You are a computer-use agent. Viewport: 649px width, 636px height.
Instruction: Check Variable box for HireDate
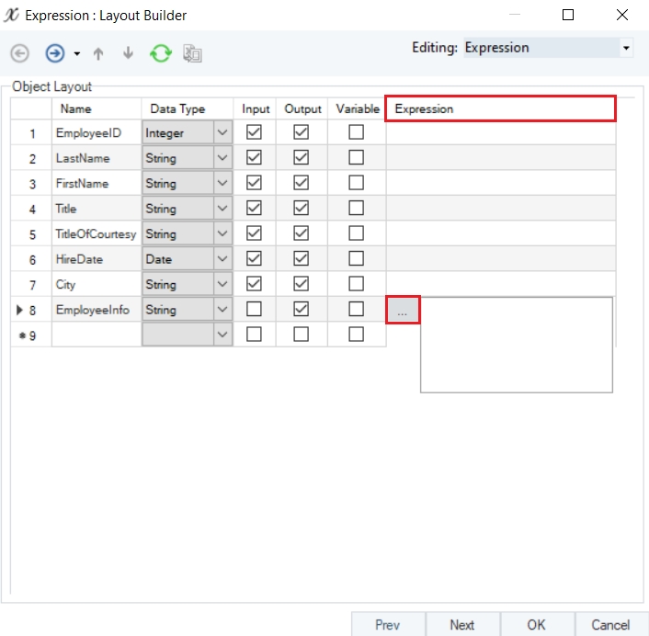[x=356, y=258]
